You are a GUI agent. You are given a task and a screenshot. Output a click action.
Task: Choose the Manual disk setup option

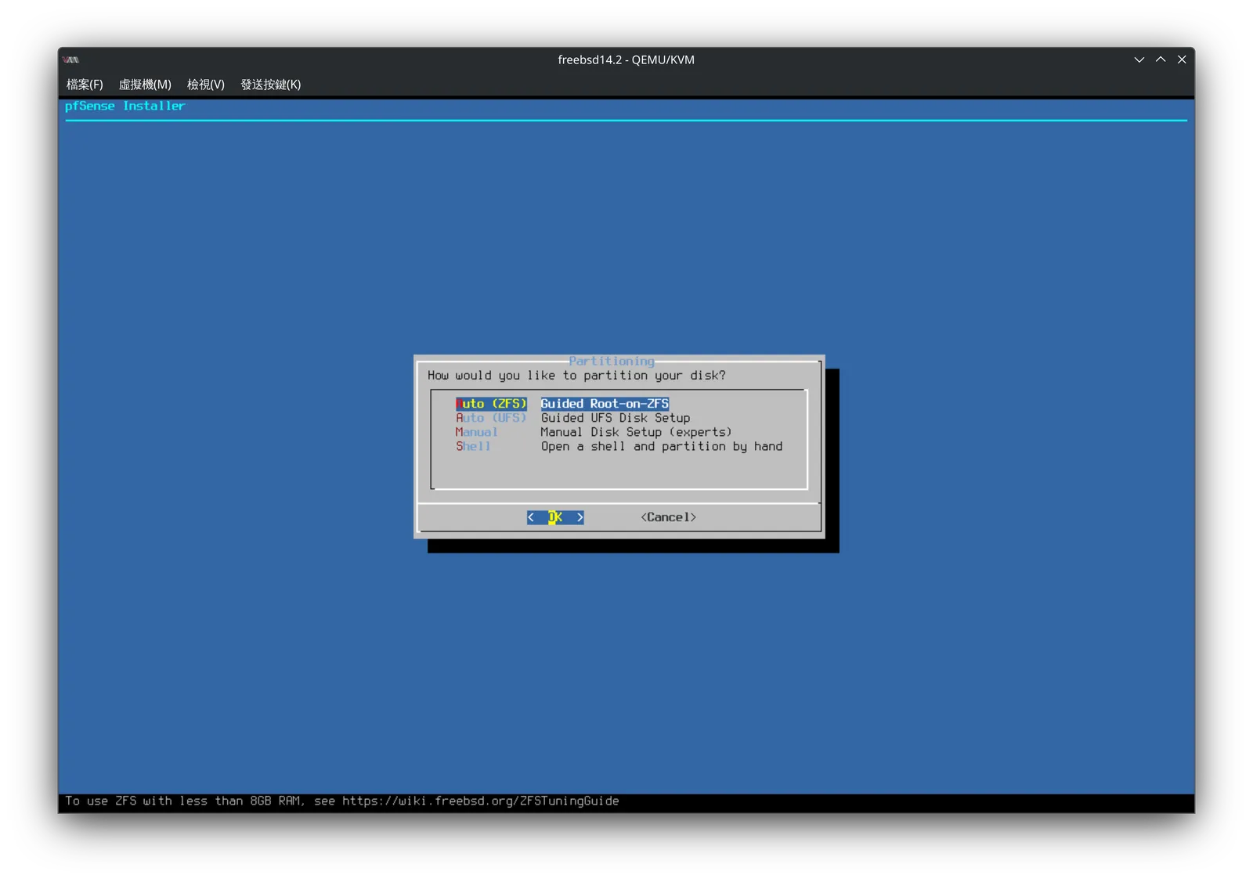point(476,432)
